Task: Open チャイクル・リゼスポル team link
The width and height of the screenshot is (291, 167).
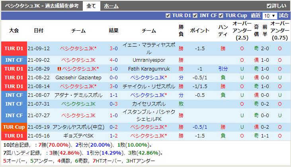Action: click(149, 86)
